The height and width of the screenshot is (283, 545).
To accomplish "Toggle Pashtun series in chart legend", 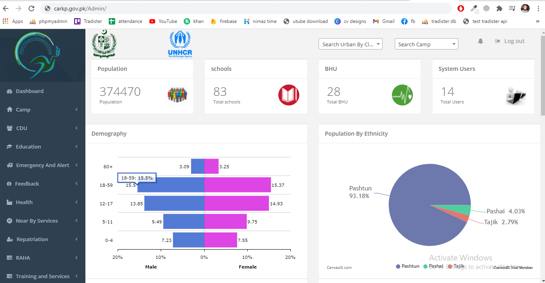I will 408,266.
